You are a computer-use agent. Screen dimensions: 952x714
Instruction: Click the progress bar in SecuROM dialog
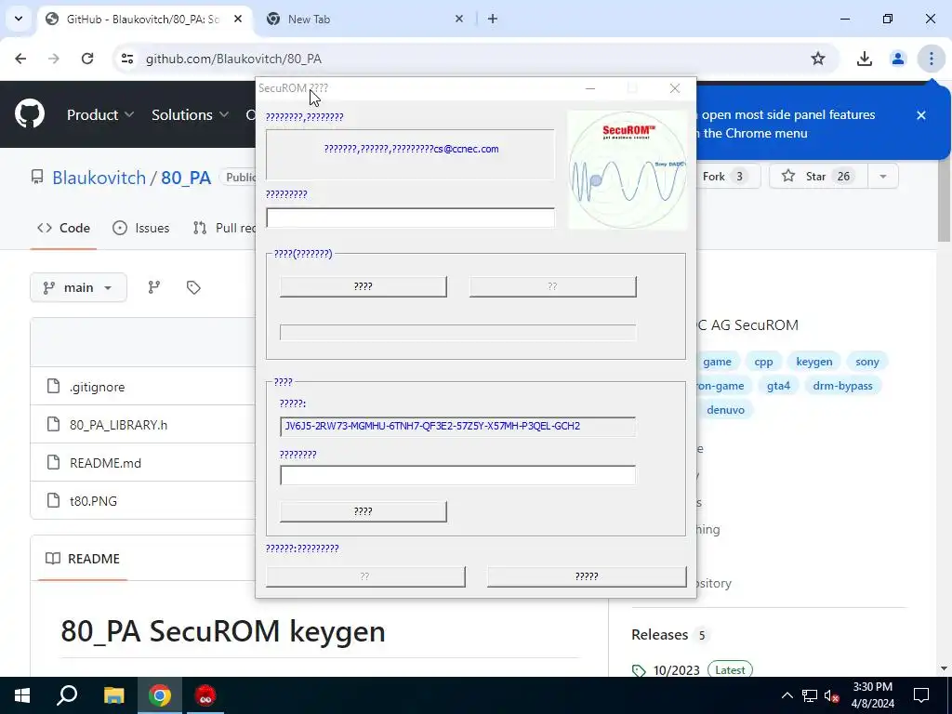point(457,332)
